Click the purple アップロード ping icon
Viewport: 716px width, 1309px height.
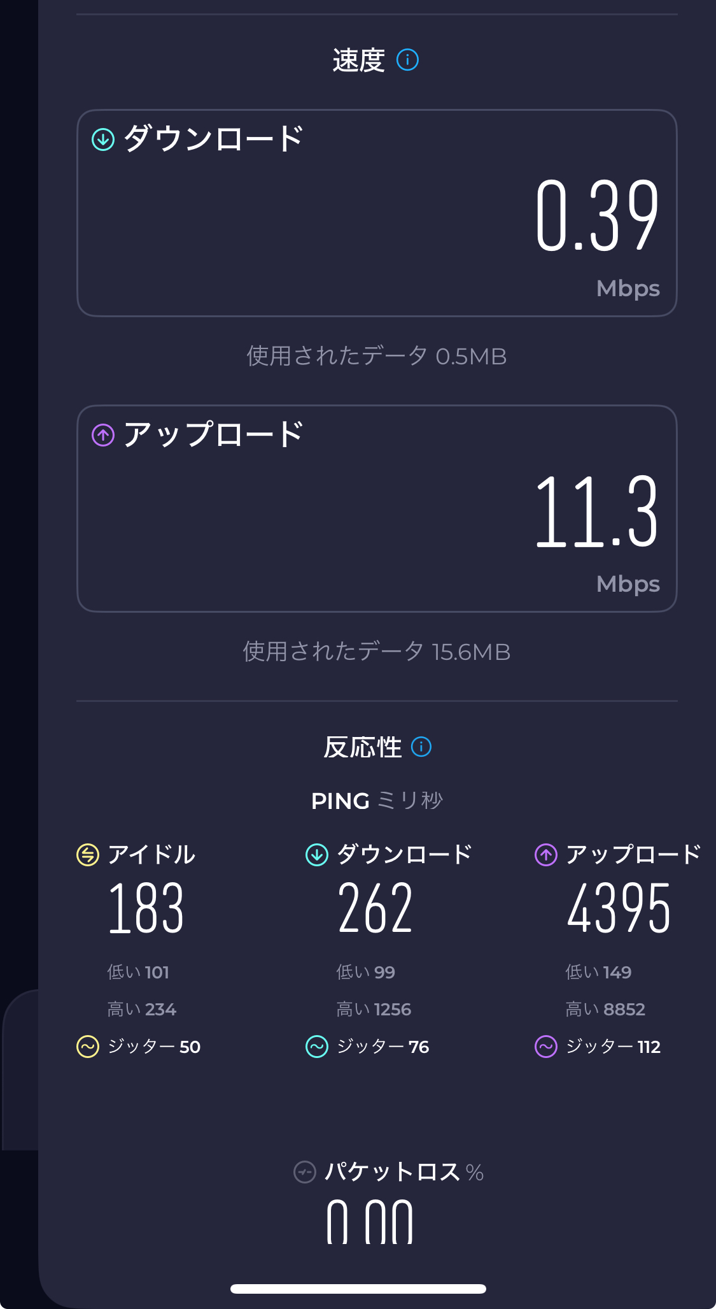tap(546, 855)
